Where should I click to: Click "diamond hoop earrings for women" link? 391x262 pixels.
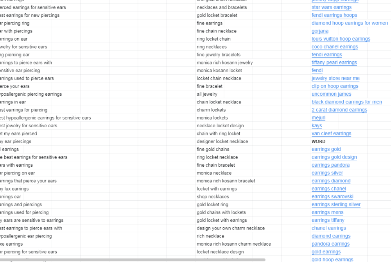coord(350,23)
